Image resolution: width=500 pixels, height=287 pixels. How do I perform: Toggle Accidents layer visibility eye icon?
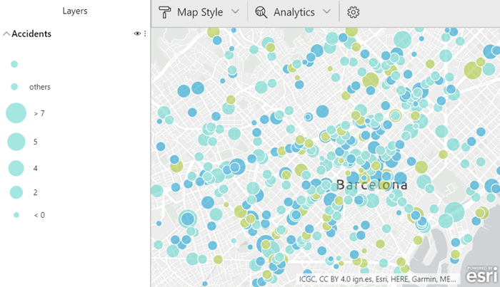coord(137,33)
